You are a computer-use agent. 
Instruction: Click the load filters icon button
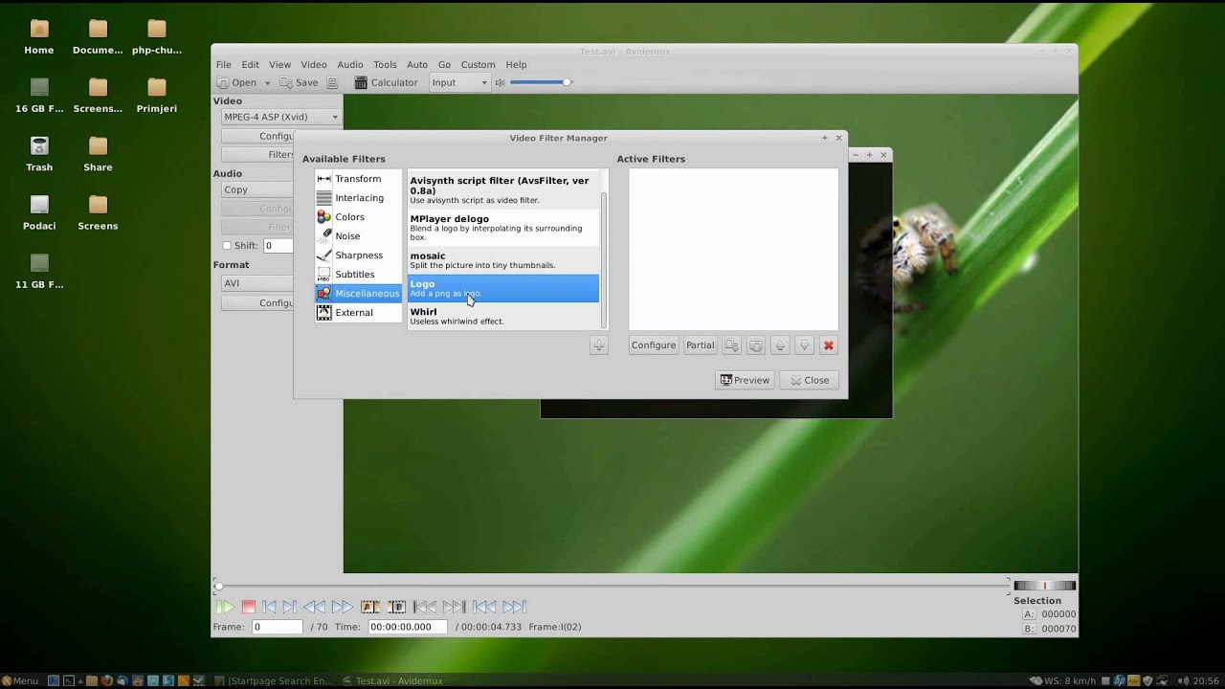point(756,345)
